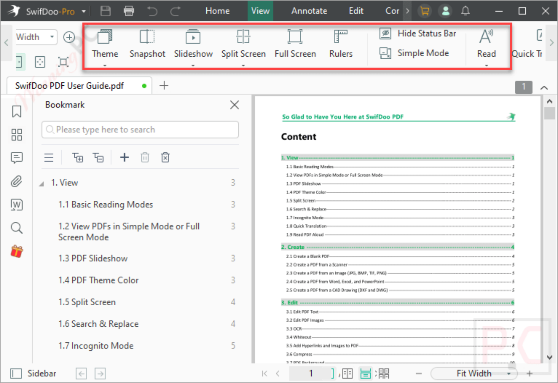Click the bookmark search field
The width and height of the screenshot is (558, 383).
point(140,130)
